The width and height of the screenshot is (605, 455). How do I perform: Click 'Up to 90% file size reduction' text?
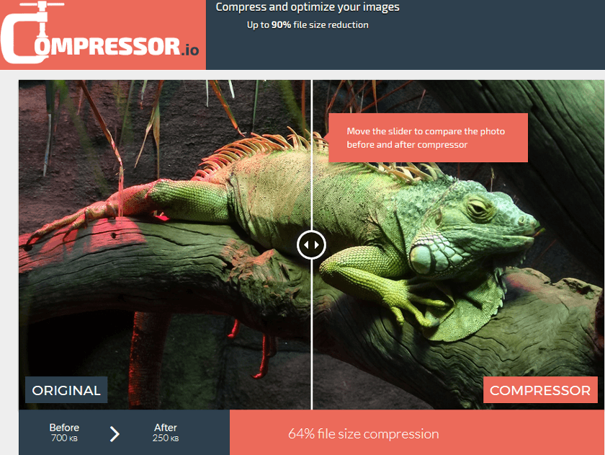tap(308, 25)
